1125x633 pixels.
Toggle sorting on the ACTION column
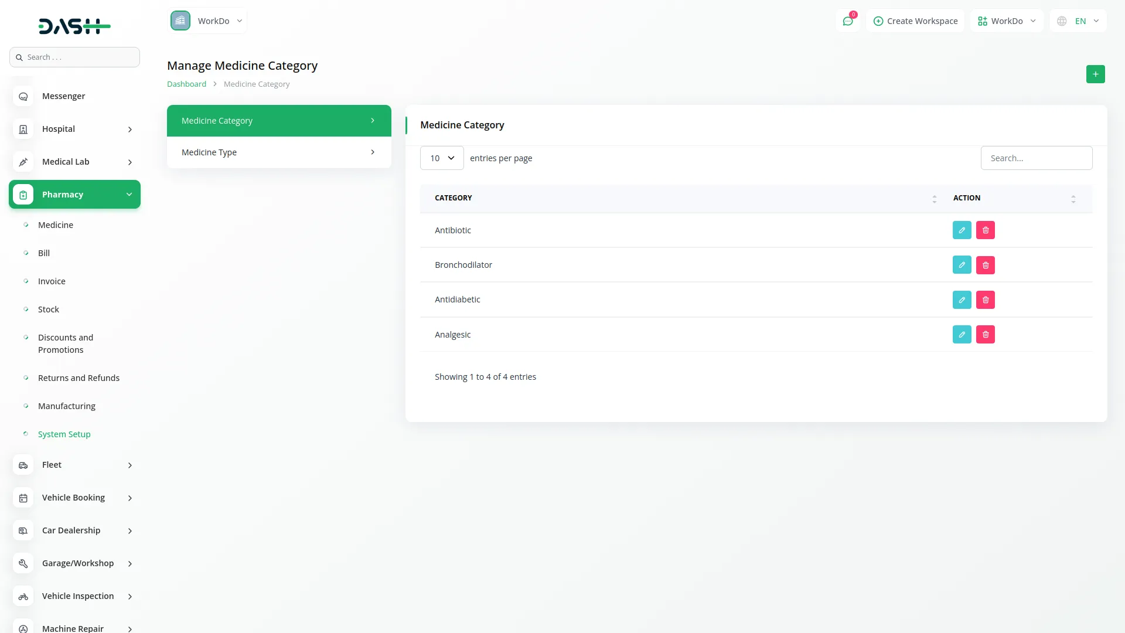click(x=1073, y=198)
